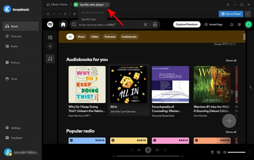Click the round floating plus add button
This screenshot has width=254, height=160.
point(229,121)
